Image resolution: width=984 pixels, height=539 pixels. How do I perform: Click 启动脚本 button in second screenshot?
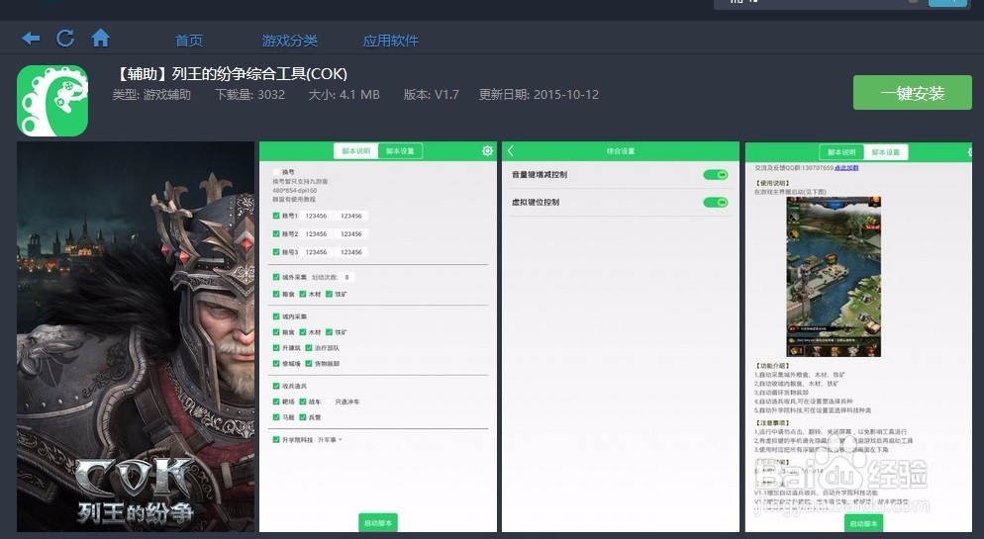[x=378, y=522]
